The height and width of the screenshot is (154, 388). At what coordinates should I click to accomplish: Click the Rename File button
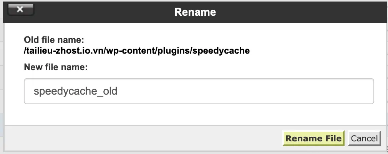click(x=313, y=138)
